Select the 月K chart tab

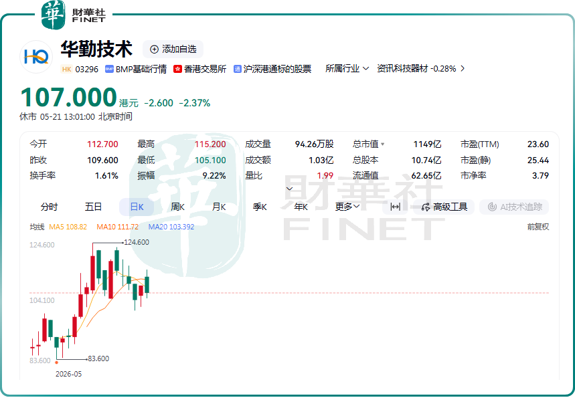(219, 207)
